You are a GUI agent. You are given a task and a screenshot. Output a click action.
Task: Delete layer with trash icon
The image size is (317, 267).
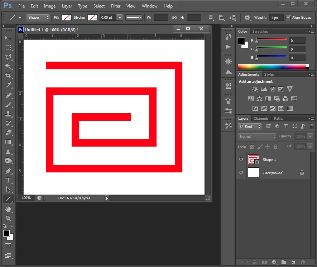click(303, 262)
